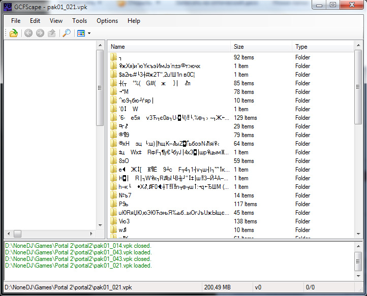Open the Edit menu

[x=35, y=21]
